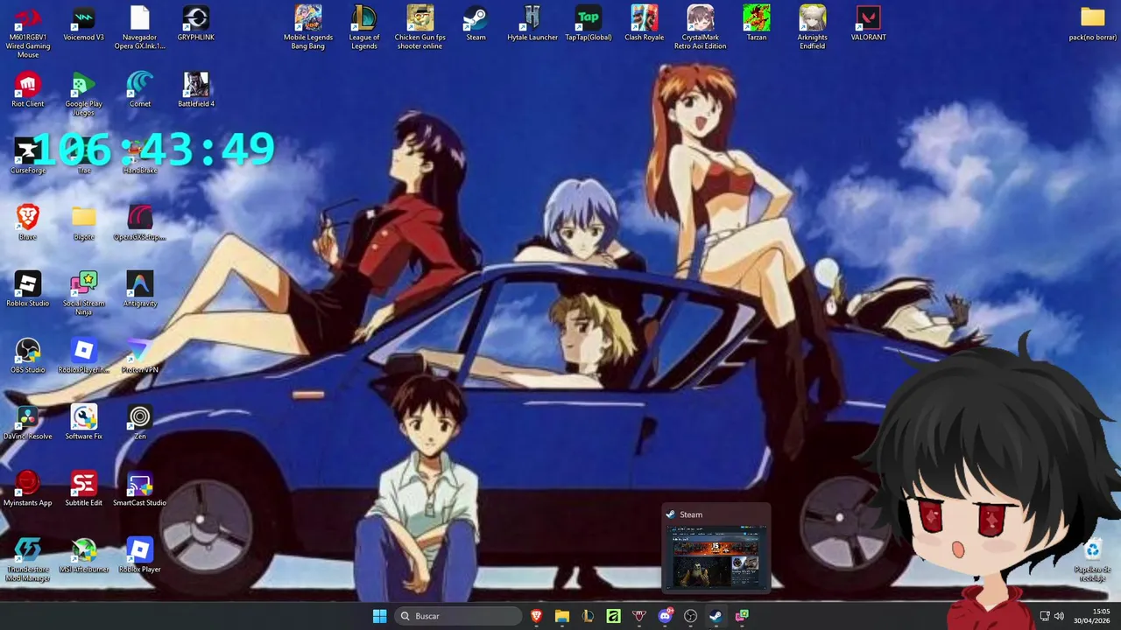The width and height of the screenshot is (1121, 630).
Task: Select the RobloxPlayerInstaller icon
Action: pos(84,357)
